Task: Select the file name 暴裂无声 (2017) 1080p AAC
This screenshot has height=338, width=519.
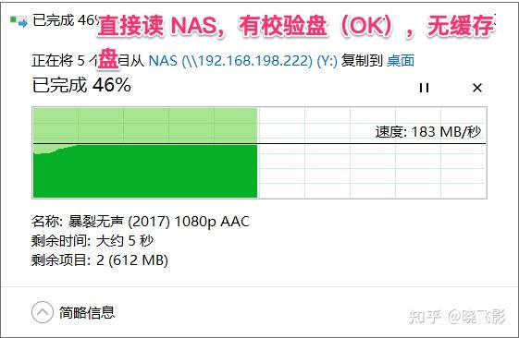Action: (x=159, y=222)
